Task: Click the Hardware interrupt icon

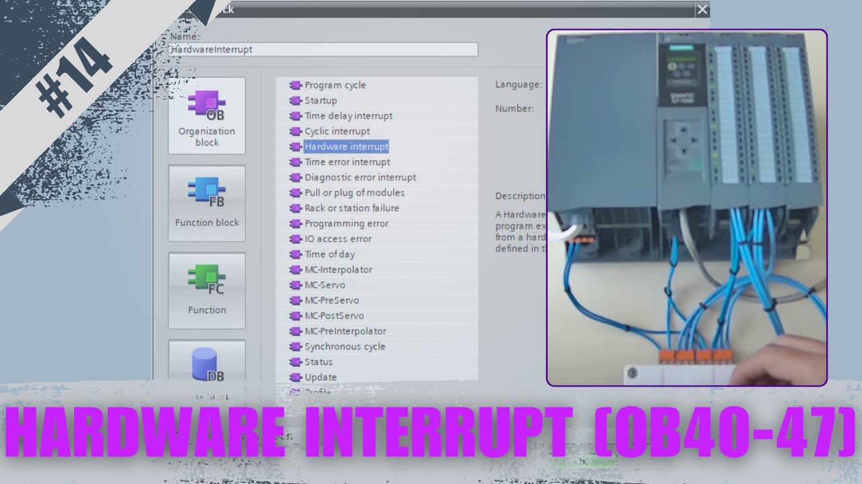Action: 295,147
